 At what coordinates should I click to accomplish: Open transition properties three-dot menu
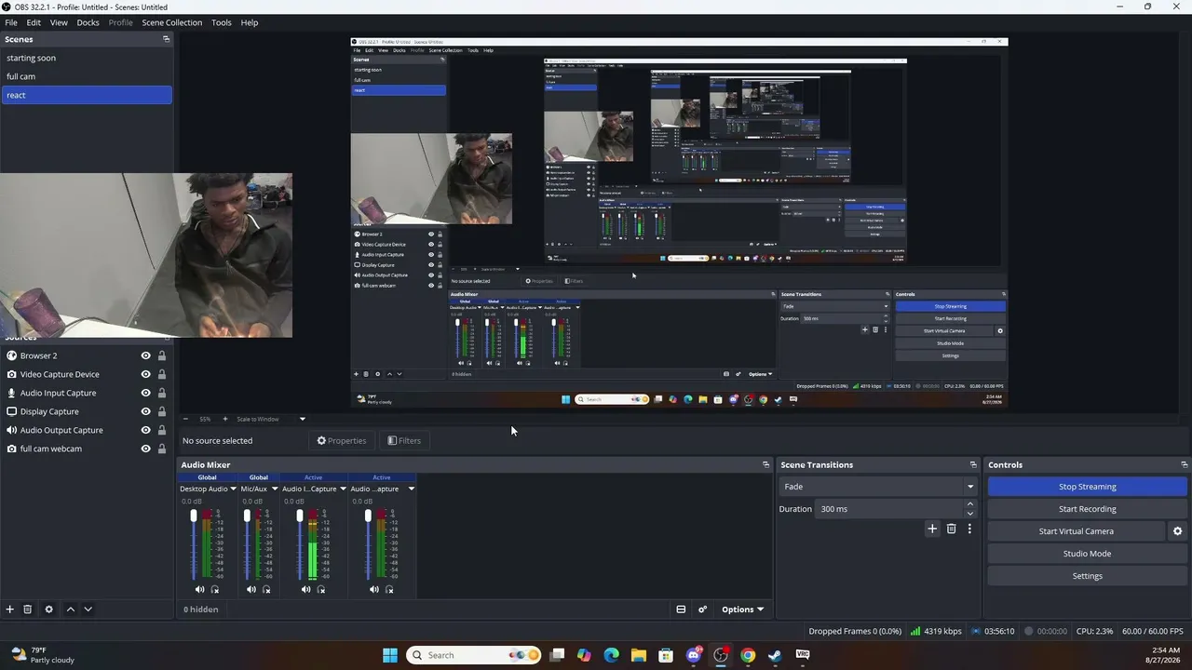click(969, 529)
